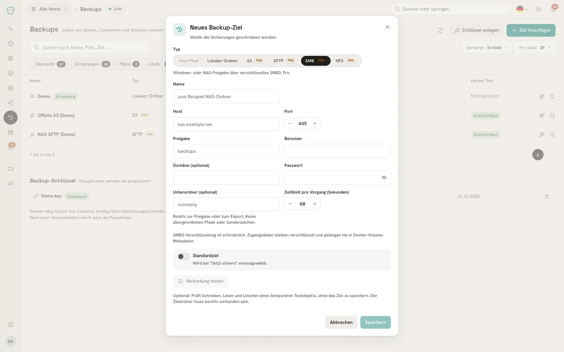This screenshot has width=564, height=352.
Task: Switch to the Sicherungen tab
Action: point(92,64)
